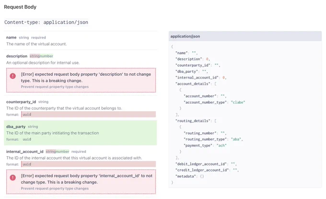Click the "metadata" line in JSON example
The height and width of the screenshot is (199, 326).
(190, 176)
